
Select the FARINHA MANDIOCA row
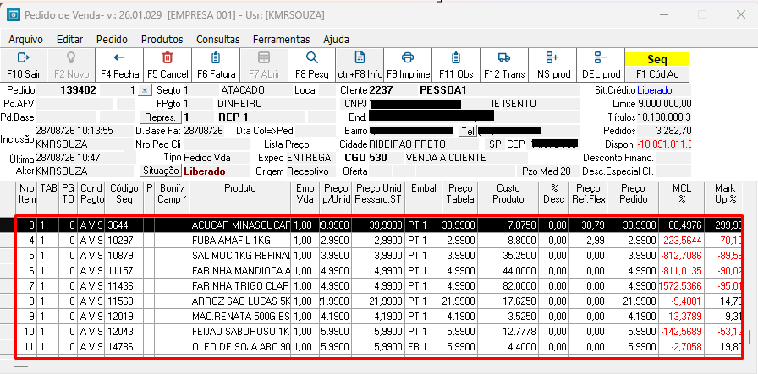tap(379, 271)
